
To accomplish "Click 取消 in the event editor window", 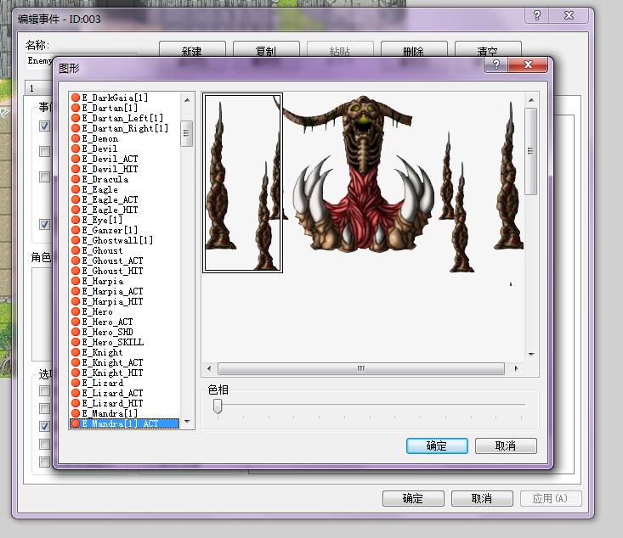I will tap(482, 498).
